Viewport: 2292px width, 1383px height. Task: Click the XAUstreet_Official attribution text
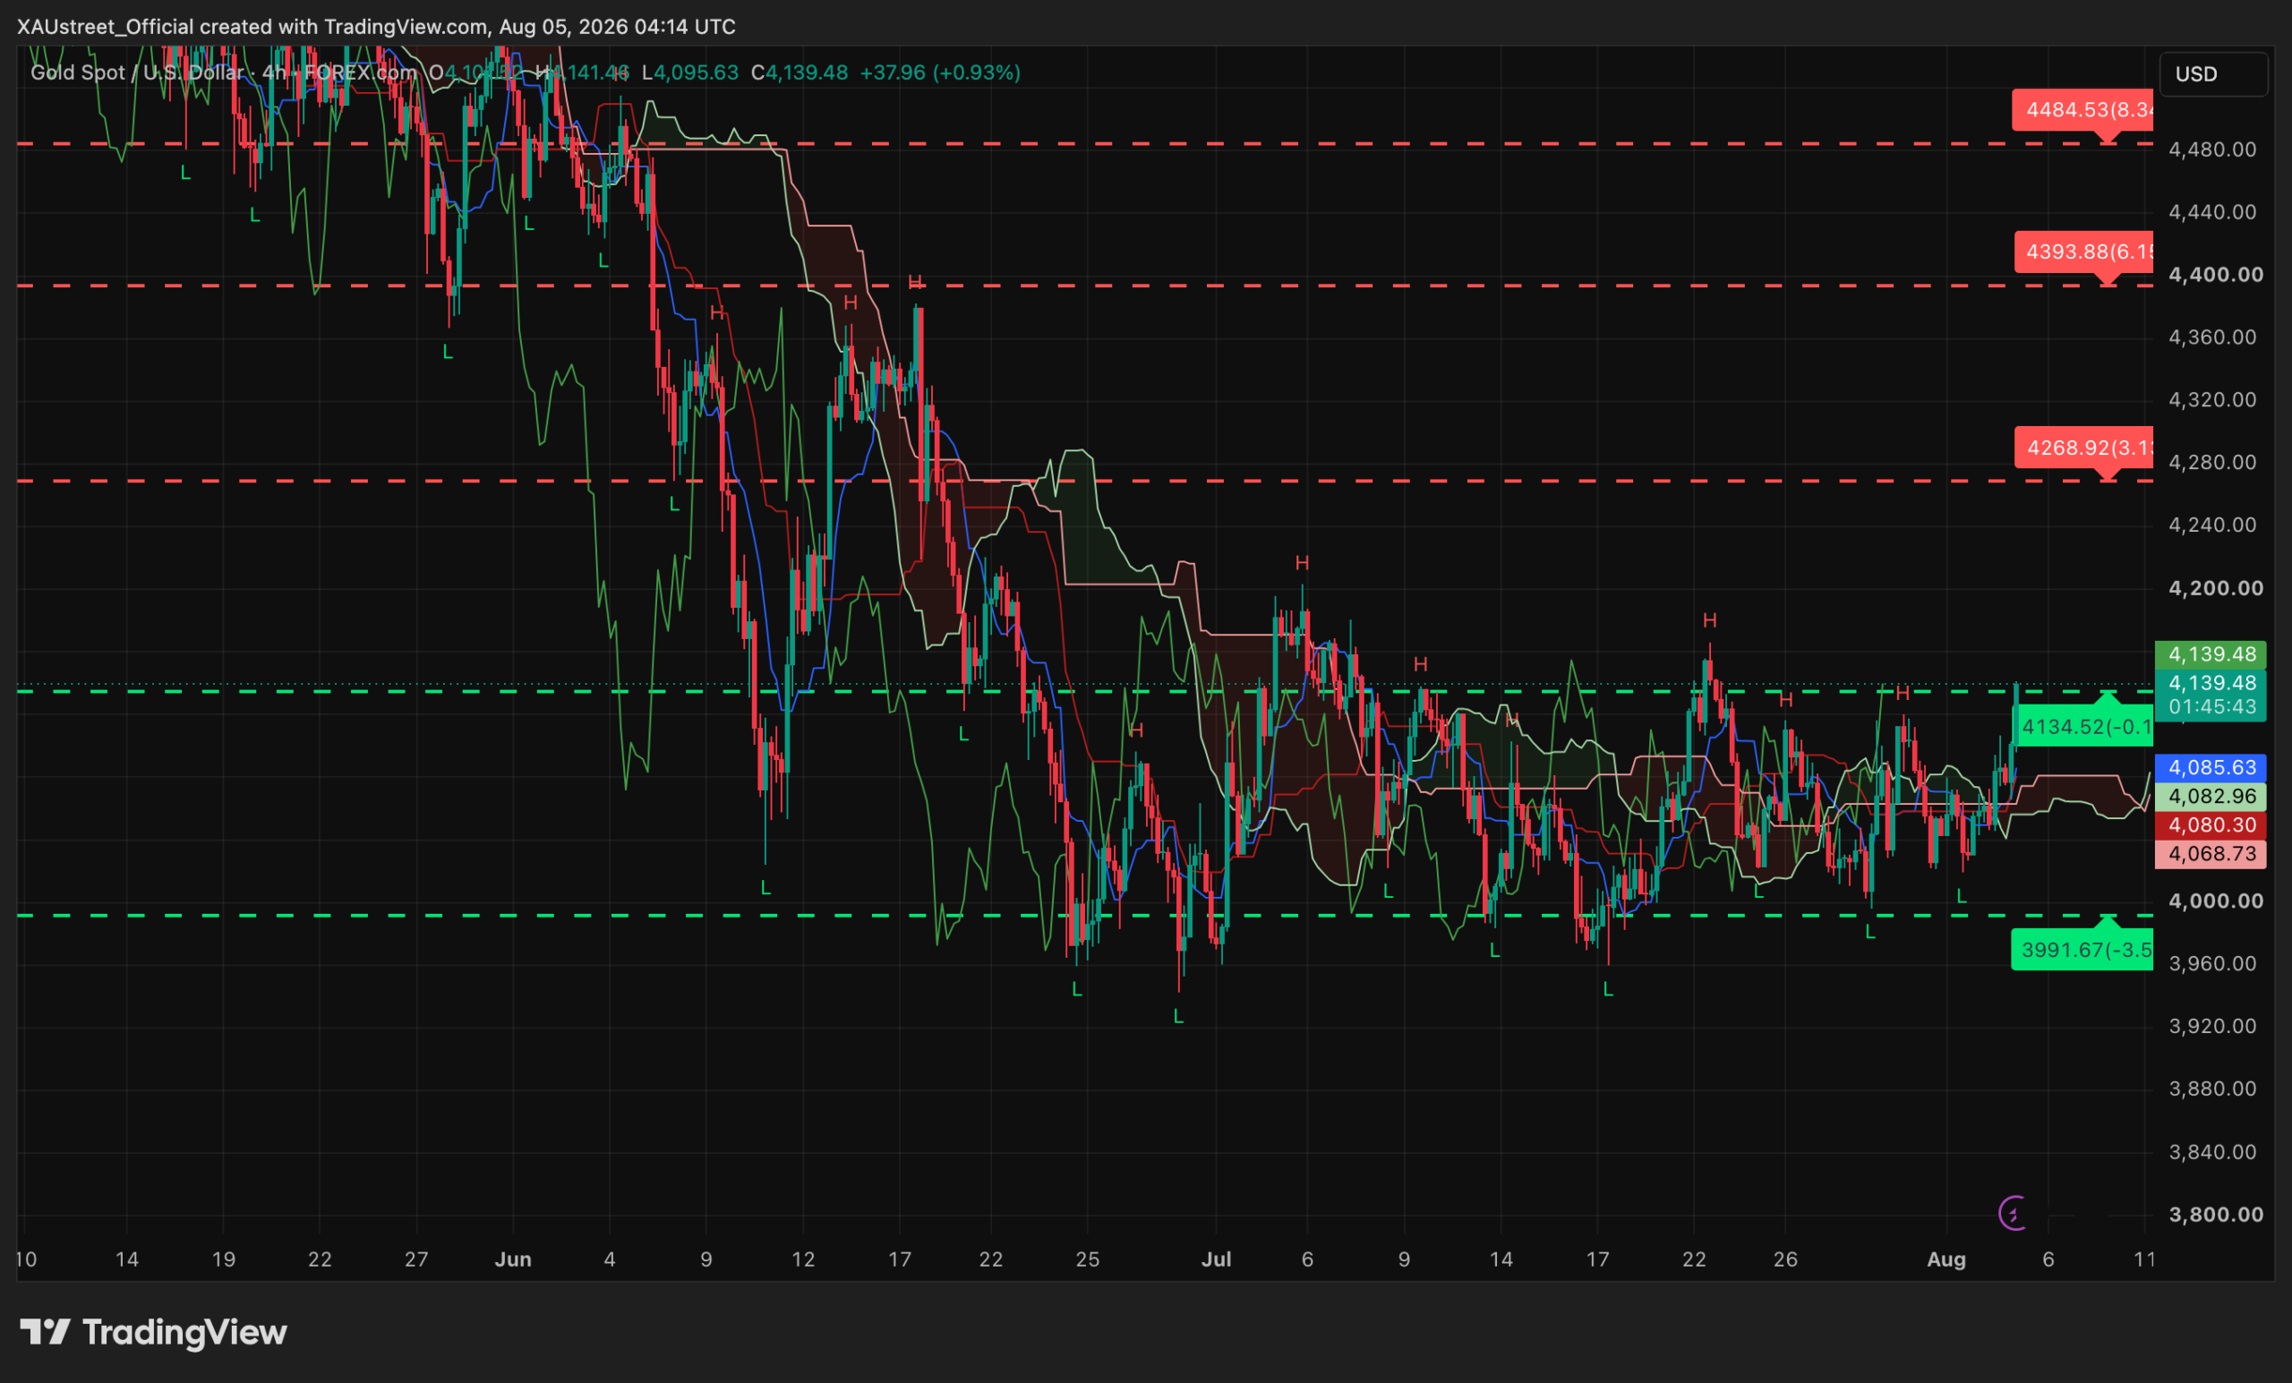(x=105, y=27)
